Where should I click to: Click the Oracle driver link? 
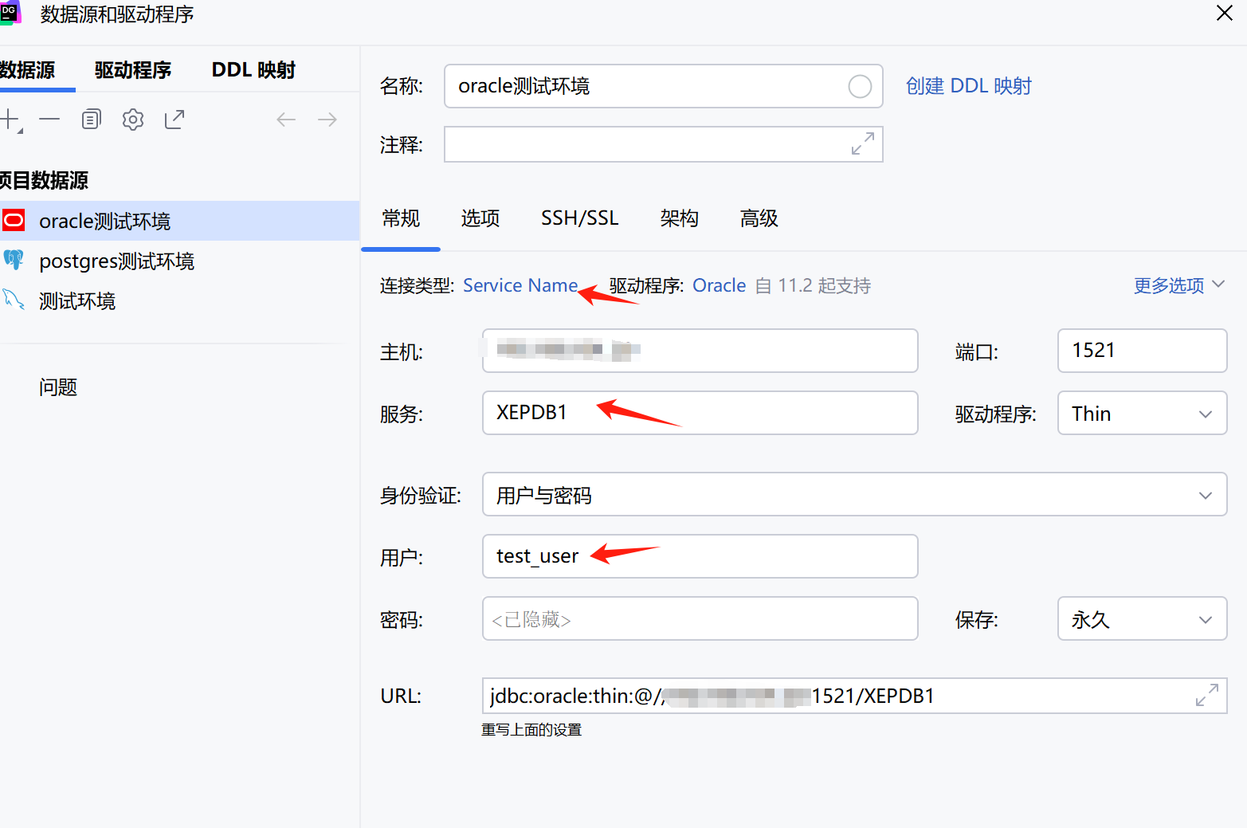720,285
